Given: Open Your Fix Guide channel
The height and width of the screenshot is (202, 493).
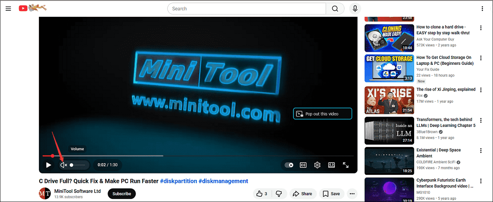Looking at the screenshot, I should pos(428,70).
